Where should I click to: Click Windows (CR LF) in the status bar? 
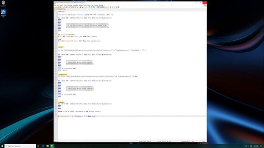tap(186, 141)
